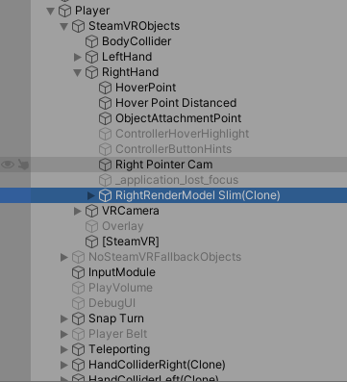
Task: Click the [SteamVR] object cube icon
Action: (x=91, y=242)
